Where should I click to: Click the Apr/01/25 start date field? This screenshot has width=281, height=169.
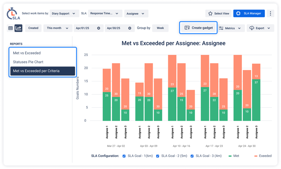(89, 28)
